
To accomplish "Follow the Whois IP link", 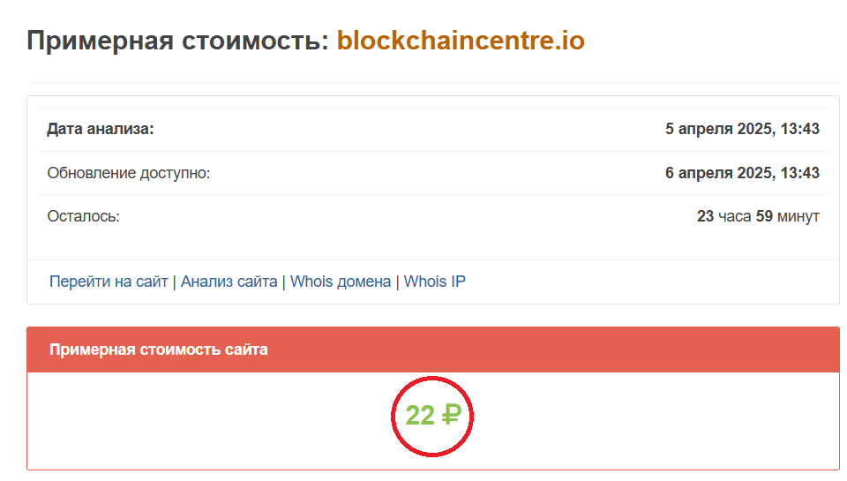I will (435, 282).
